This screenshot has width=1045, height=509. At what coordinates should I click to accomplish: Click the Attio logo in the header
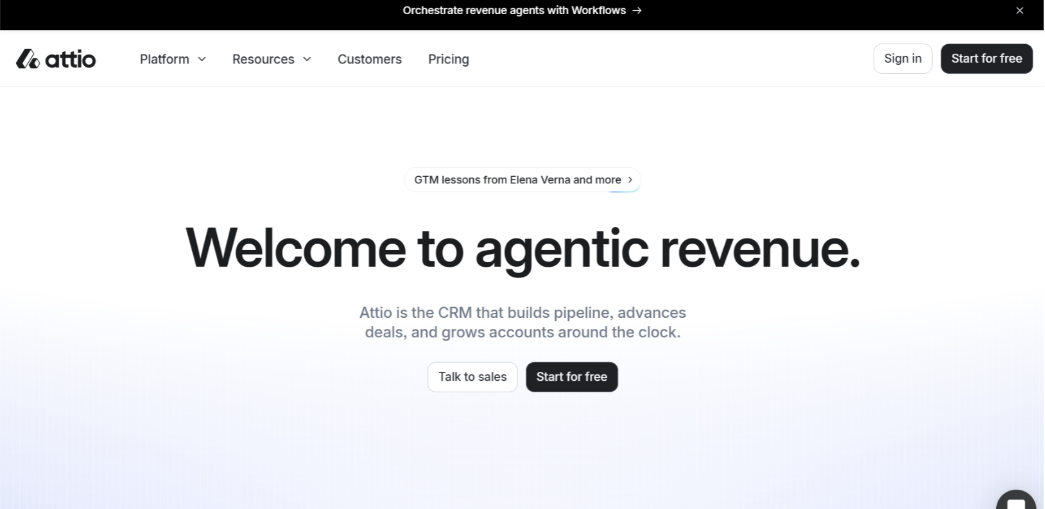click(56, 59)
